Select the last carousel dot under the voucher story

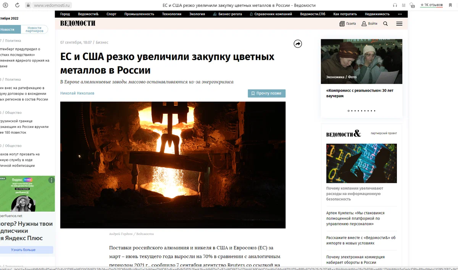374,111
